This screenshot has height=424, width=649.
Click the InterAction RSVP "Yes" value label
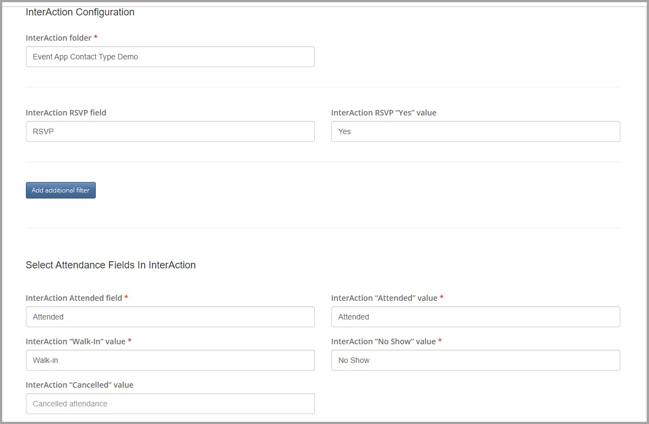384,113
